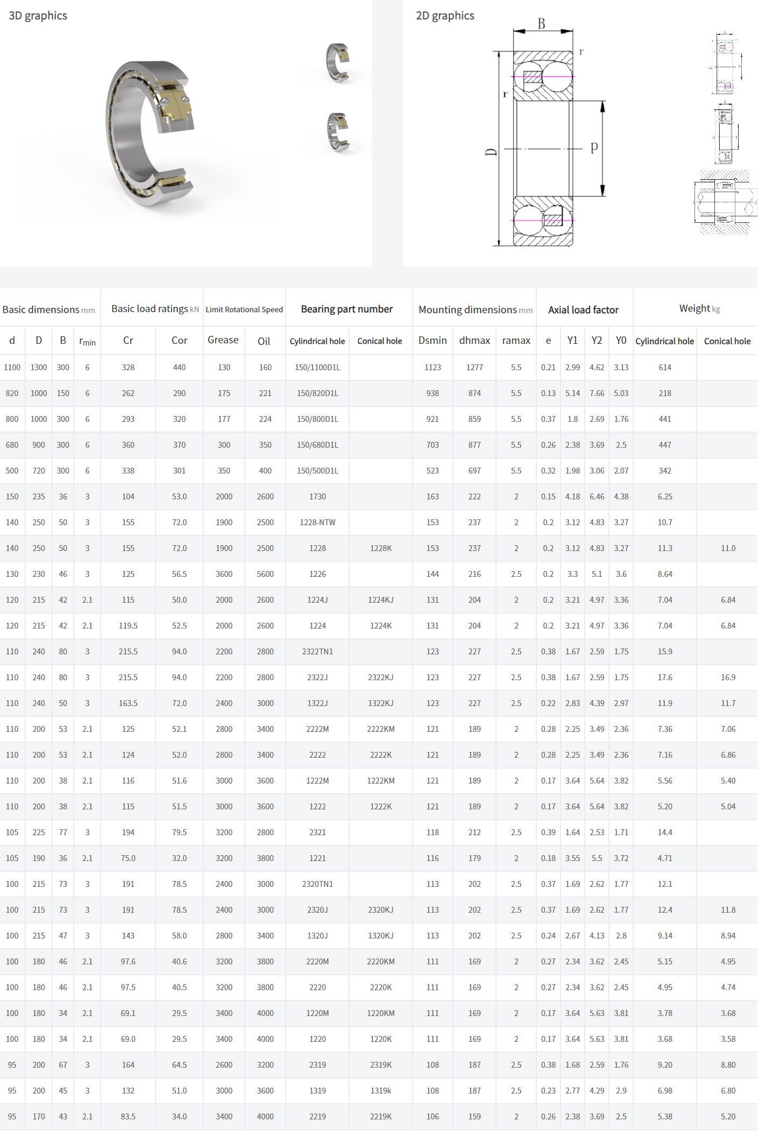
Task: Select the lower 3D bearing thumbnail
Action: click(338, 132)
